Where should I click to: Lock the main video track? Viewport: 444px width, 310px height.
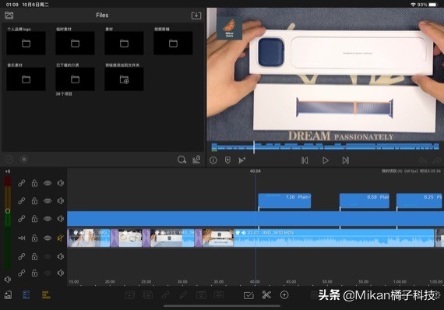click(34, 238)
